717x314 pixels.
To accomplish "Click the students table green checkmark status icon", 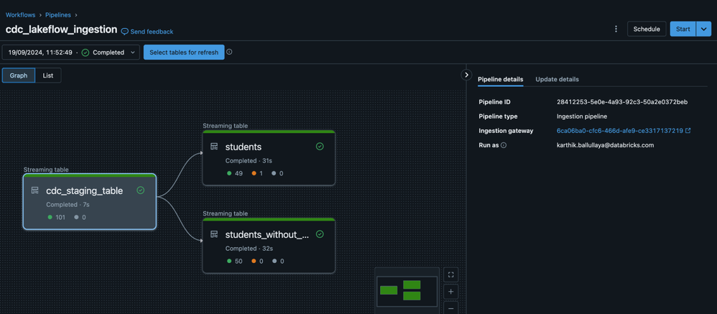I will [320, 147].
